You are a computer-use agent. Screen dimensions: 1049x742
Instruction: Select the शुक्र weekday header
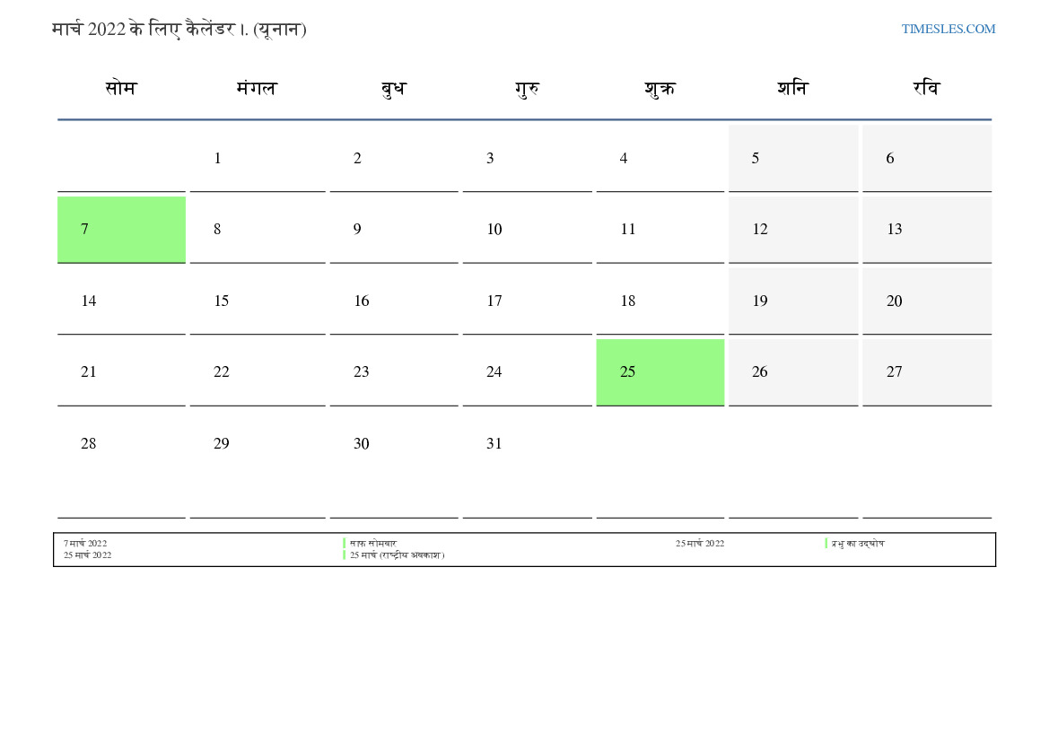pyautogui.click(x=660, y=88)
